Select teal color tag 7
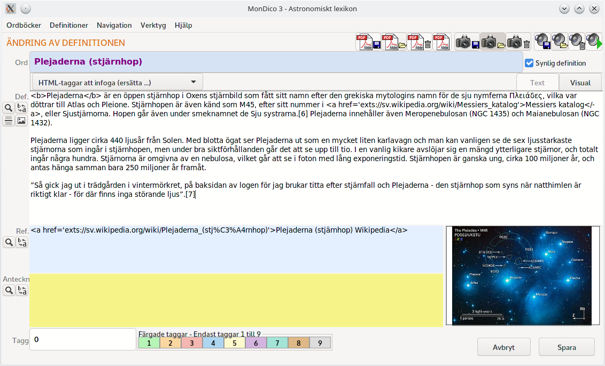This screenshot has height=366, width=605. click(x=277, y=343)
